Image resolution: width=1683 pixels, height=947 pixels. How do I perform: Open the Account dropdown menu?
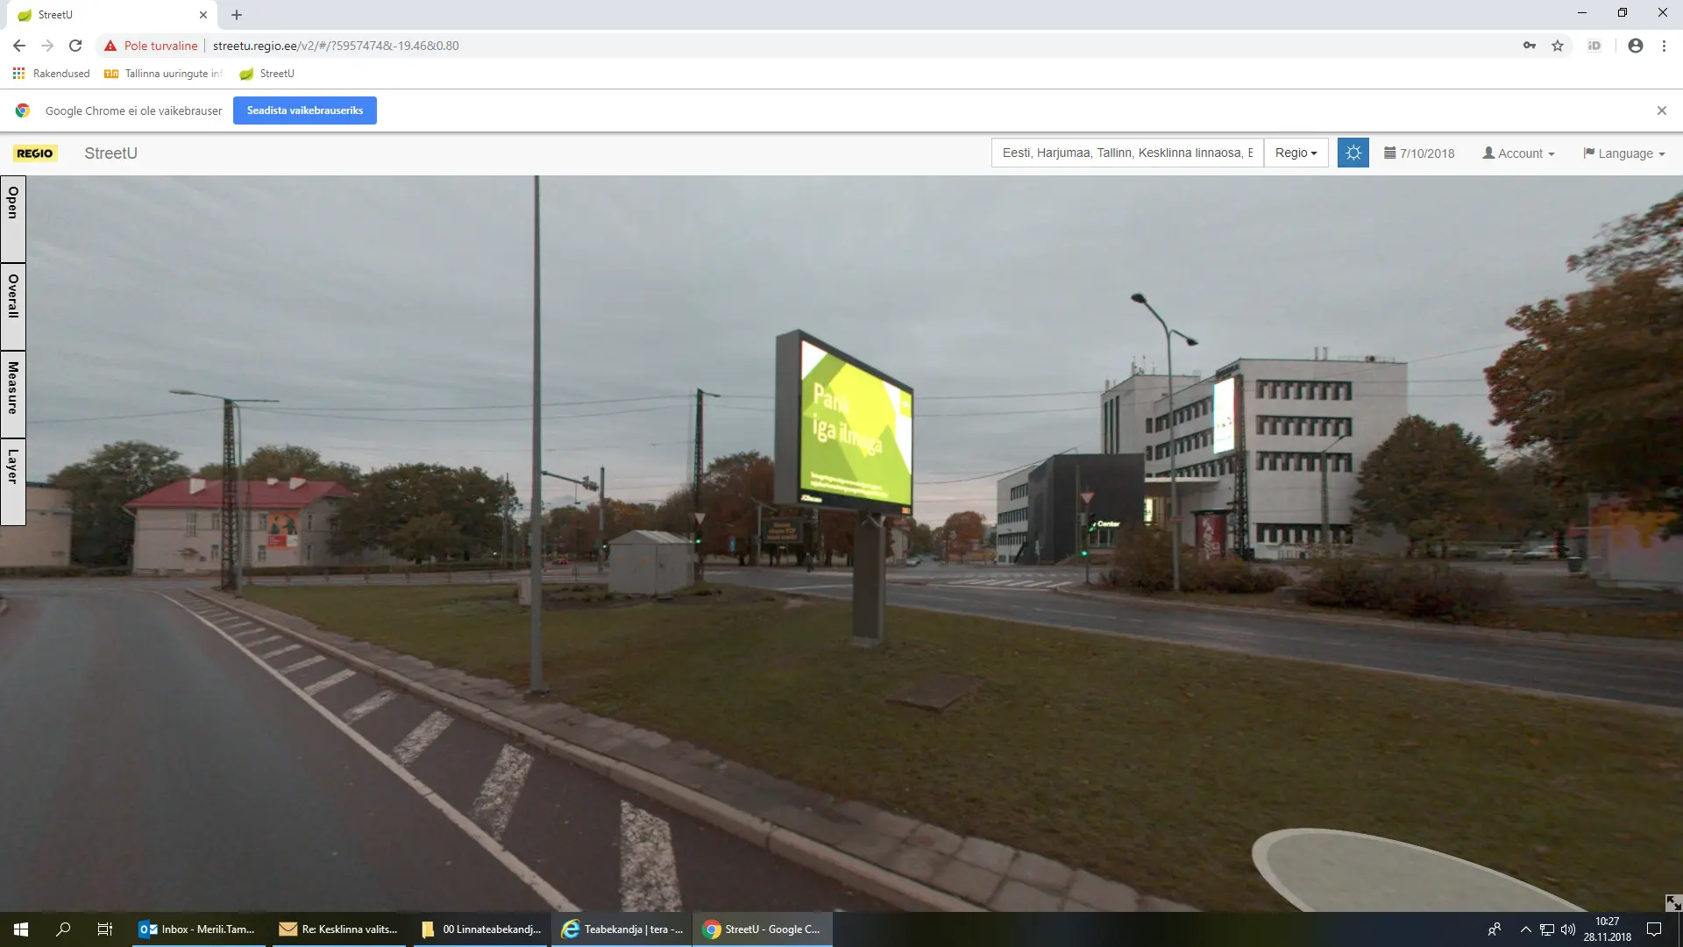pyautogui.click(x=1518, y=153)
